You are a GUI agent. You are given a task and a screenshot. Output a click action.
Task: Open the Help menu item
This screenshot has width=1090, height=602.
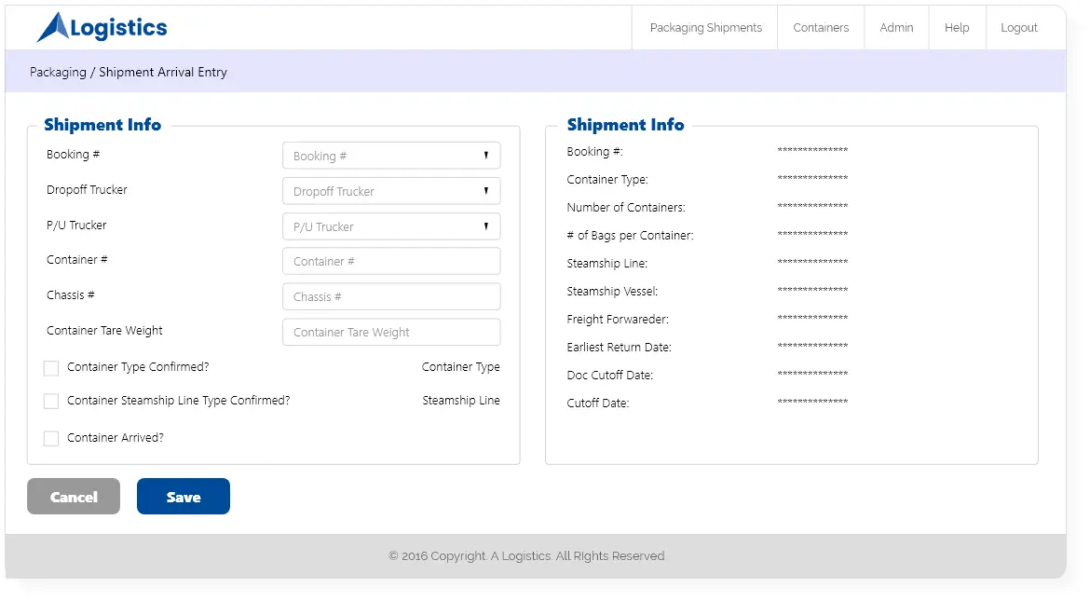957,28
